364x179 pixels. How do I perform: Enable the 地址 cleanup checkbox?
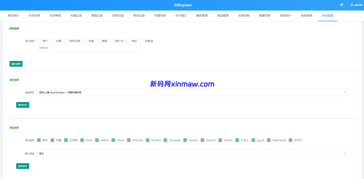(x=128, y=41)
